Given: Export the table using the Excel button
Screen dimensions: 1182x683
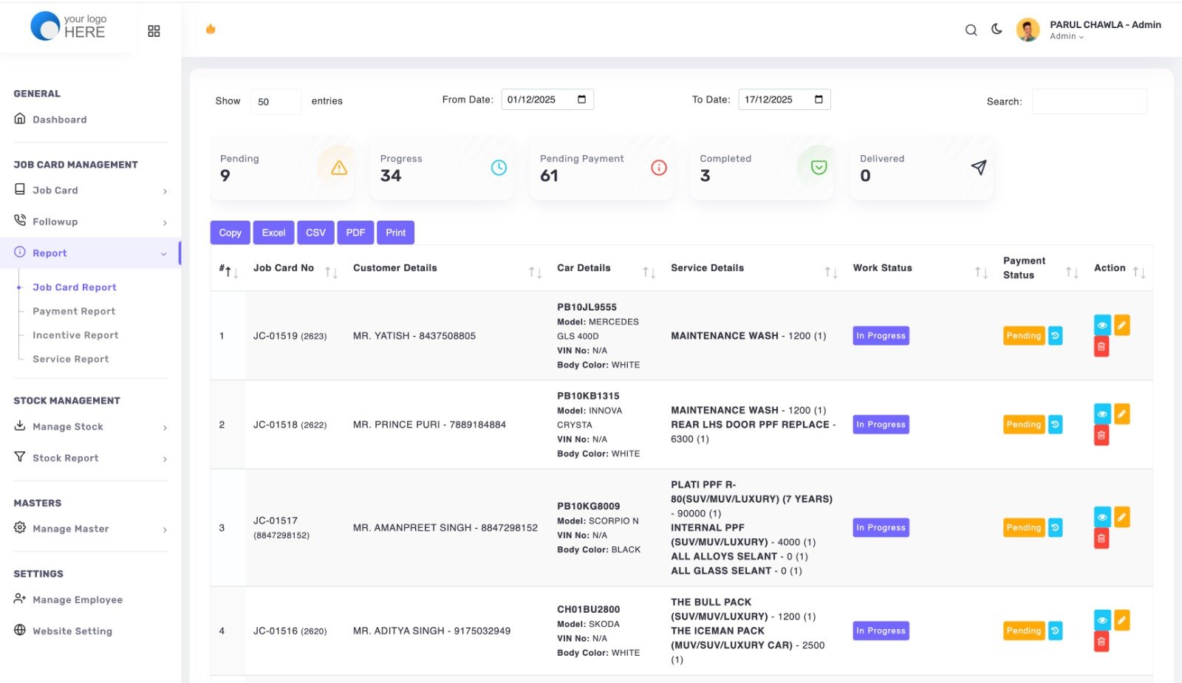Looking at the screenshot, I should [x=273, y=233].
